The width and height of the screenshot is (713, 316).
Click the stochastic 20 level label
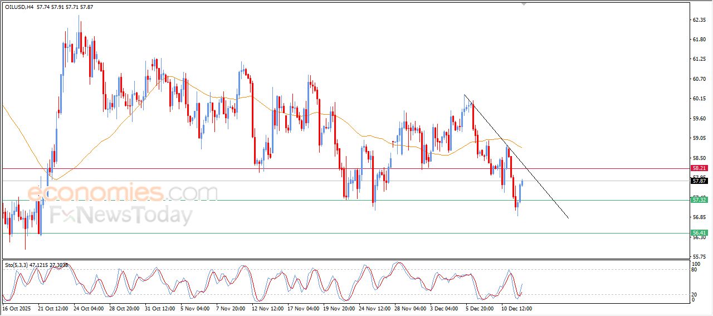pos(695,294)
